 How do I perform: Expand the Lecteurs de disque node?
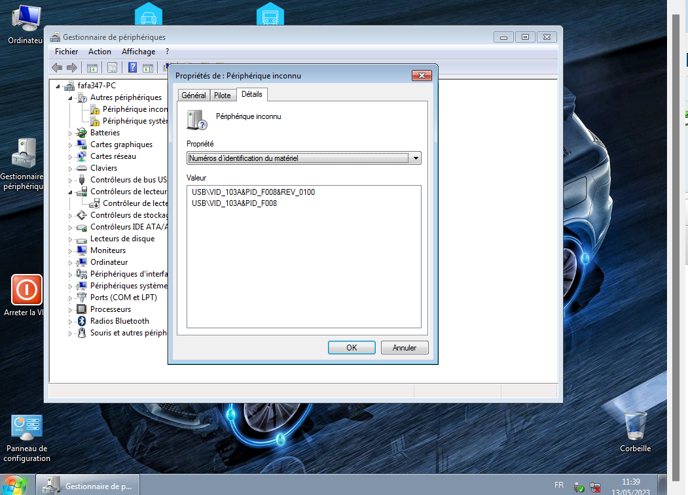click(70, 239)
